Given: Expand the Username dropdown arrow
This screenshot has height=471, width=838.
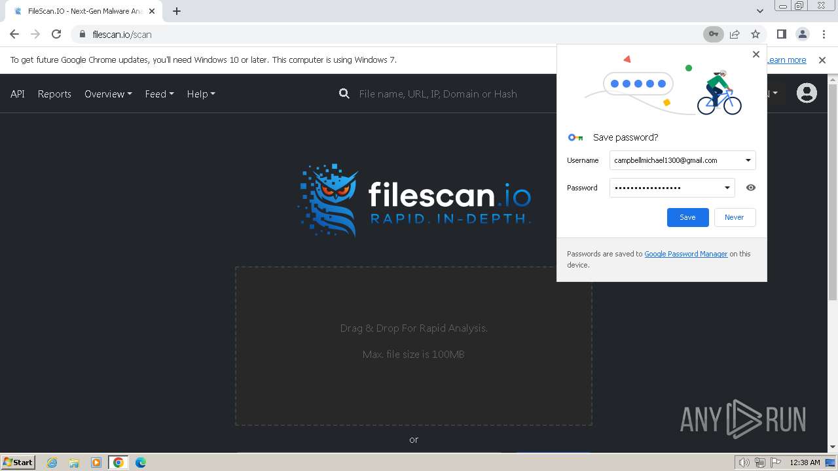Looking at the screenshot, I should (748, 160).
